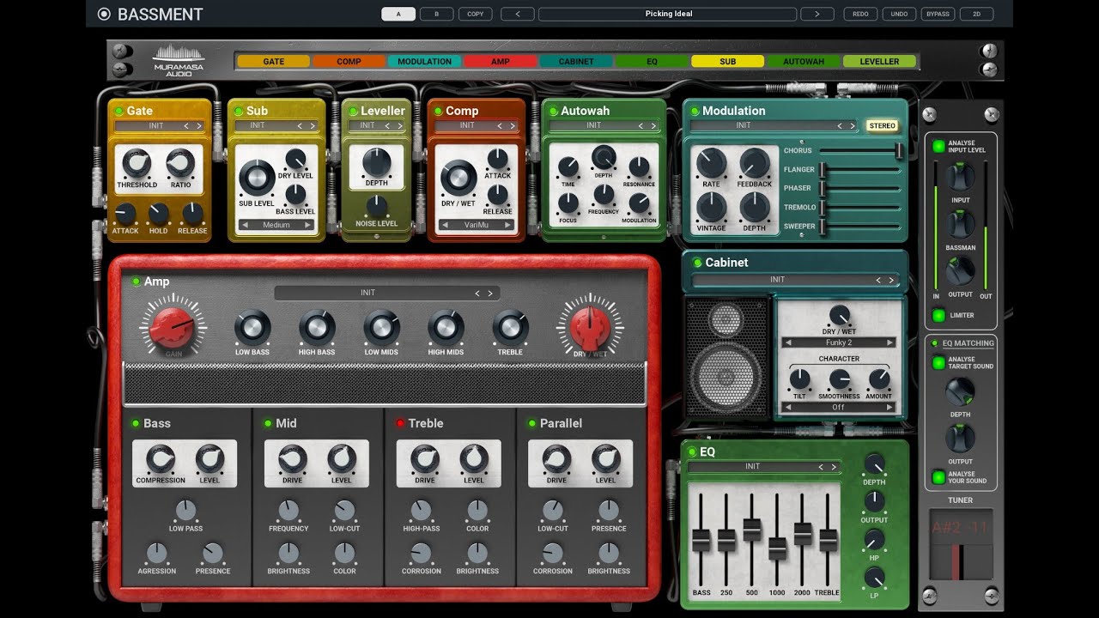The width and height of the screenshot is (1099, 618).
Task: Open the Amp INIT preset selector
Action: (x=386, y=293)
